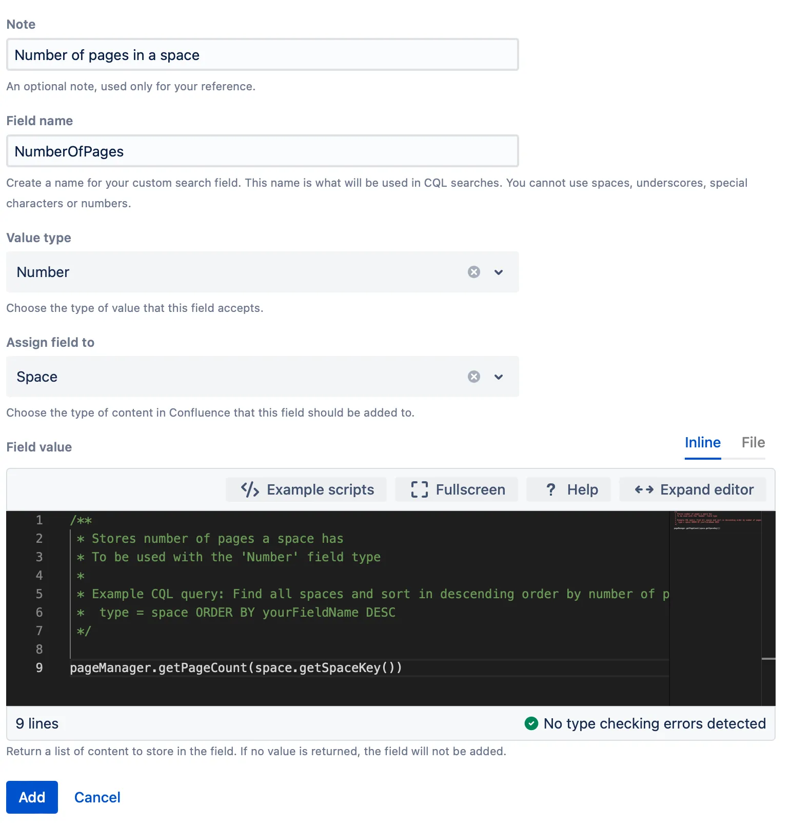
Task: Click the green type checking checkmark icon
Action: [x=531, y=723]
